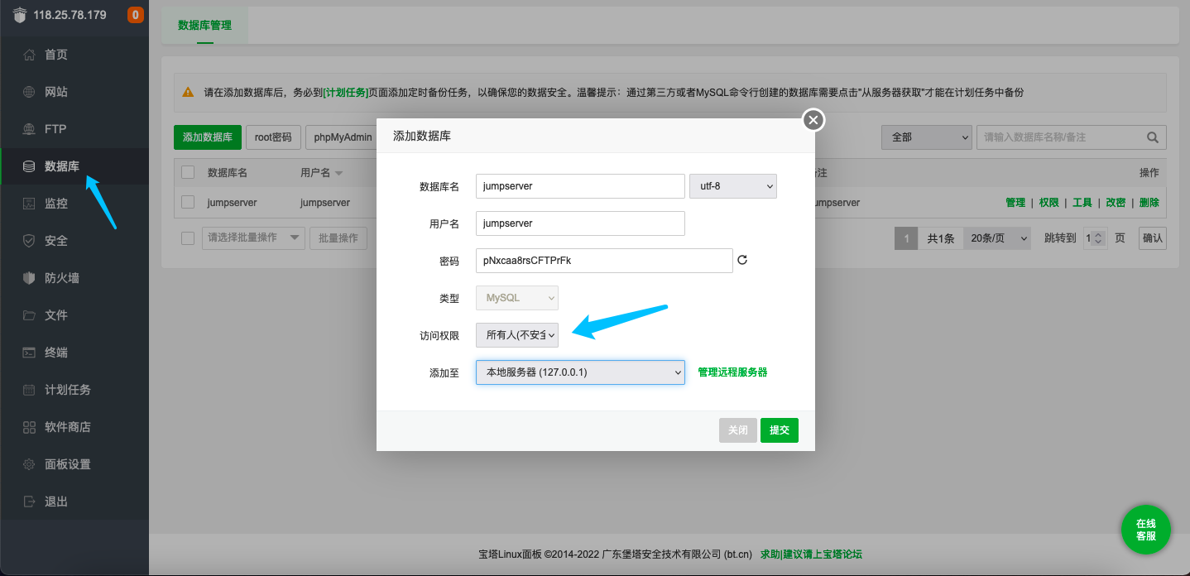Click 权限 for the jumpserver row
The width and height of the screenshot is (1190, 576).
pyautogui.click(x=1048, y=202)
